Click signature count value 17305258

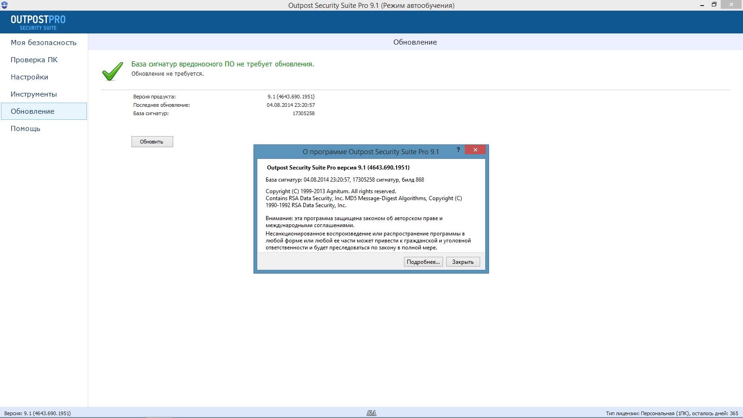(x=304, y=113)
